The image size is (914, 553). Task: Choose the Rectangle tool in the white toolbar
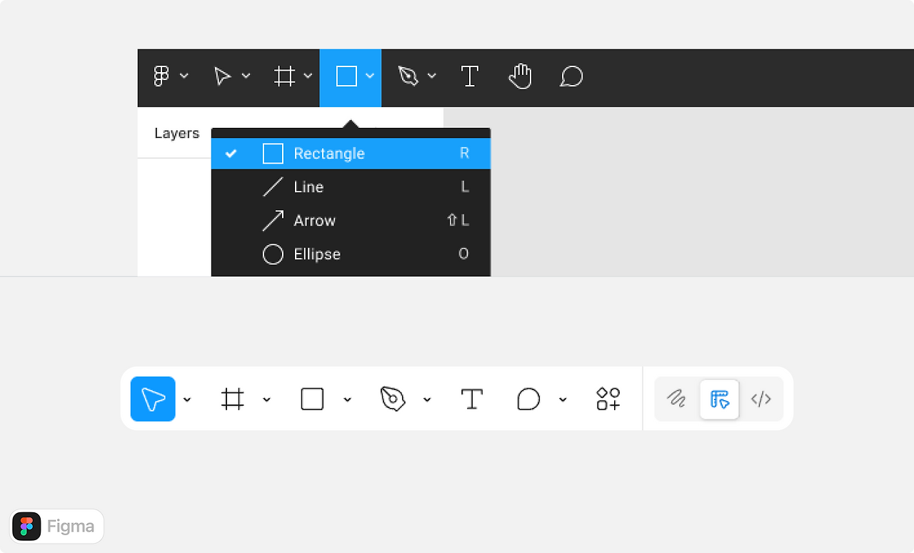312,399
